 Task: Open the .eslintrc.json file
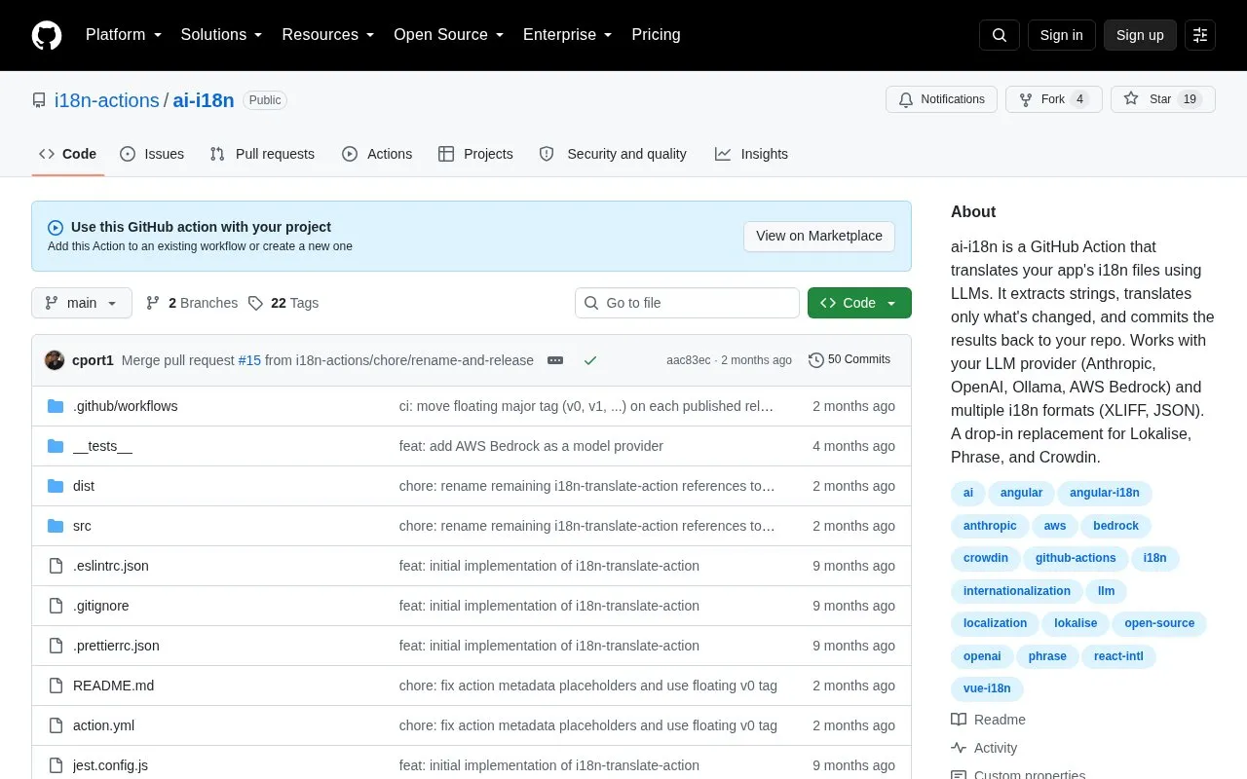(111, 566)
